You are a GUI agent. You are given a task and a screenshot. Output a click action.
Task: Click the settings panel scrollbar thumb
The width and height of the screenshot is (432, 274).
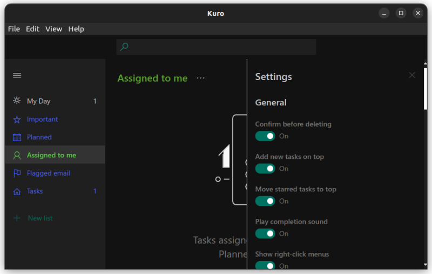point(426,88)
